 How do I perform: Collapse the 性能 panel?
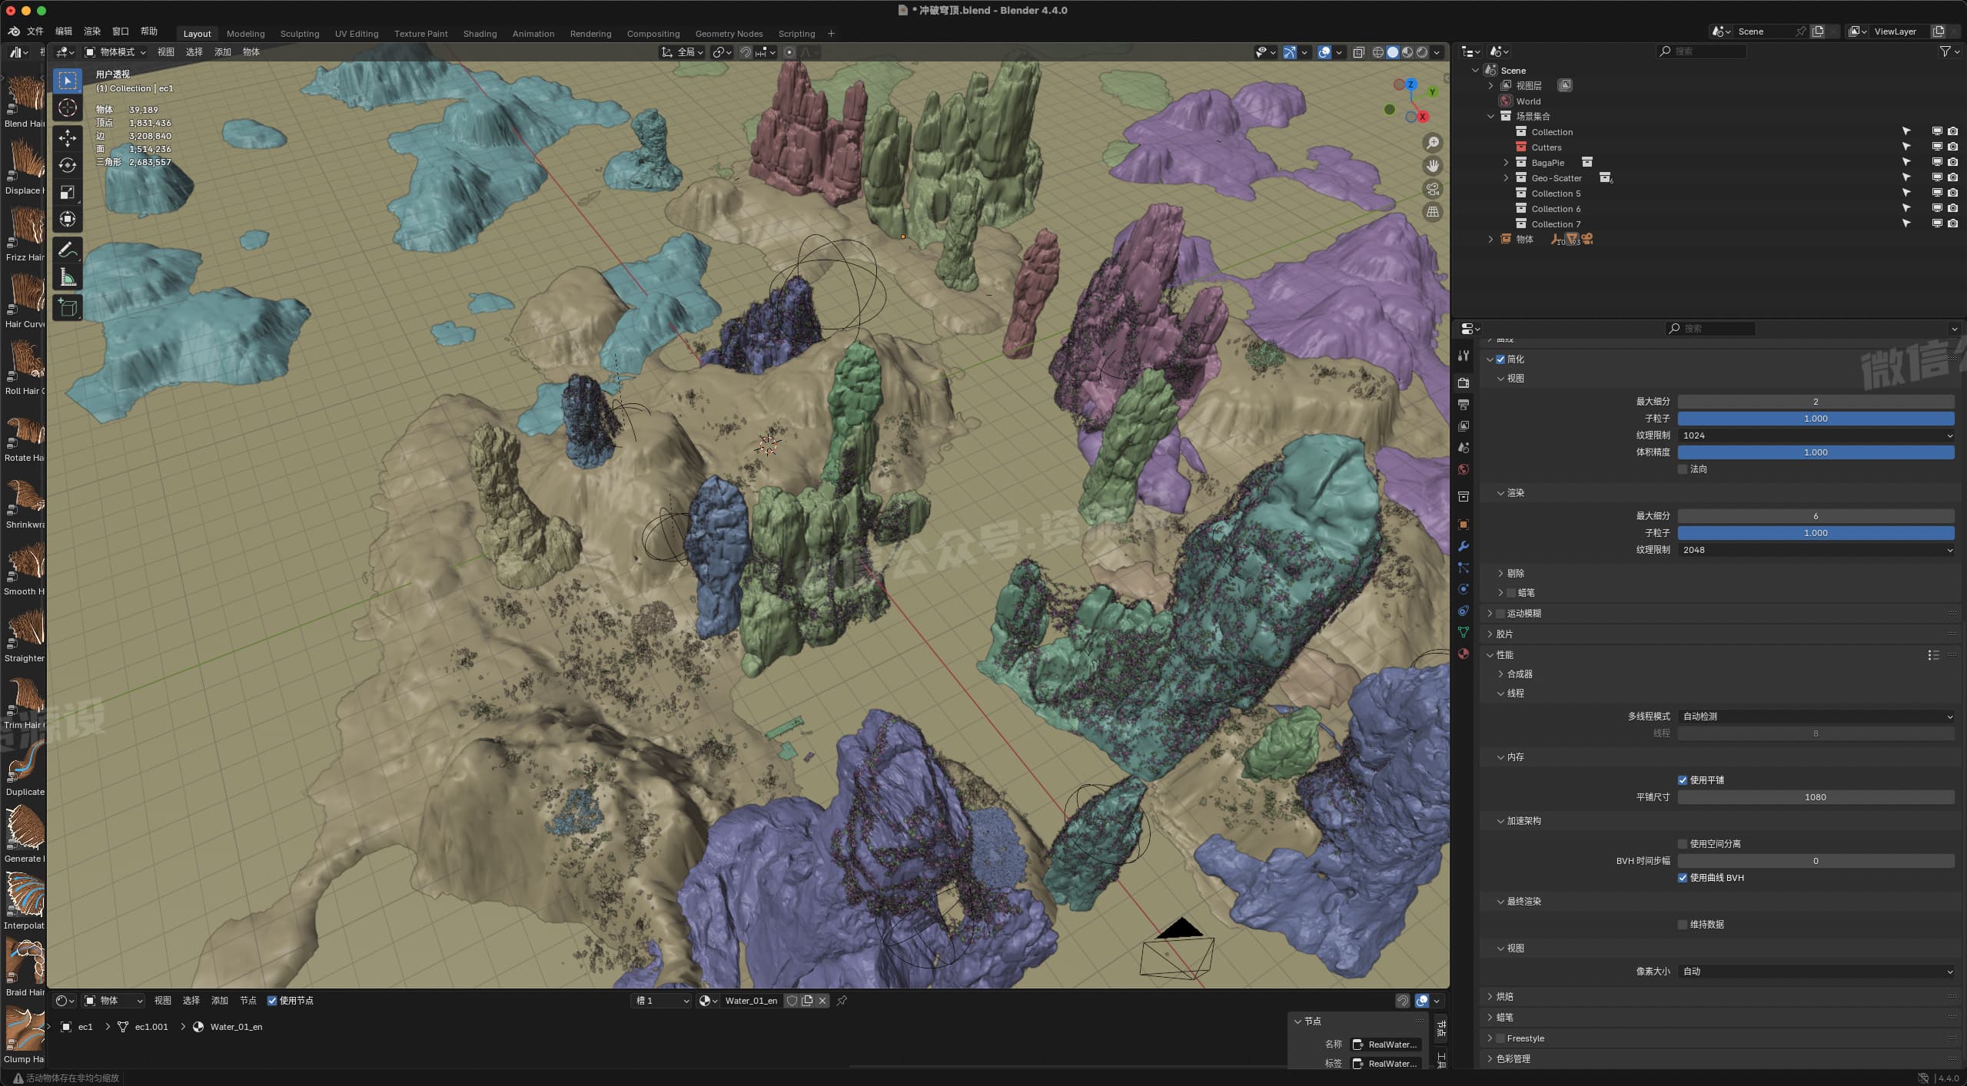pos(1490,655)
